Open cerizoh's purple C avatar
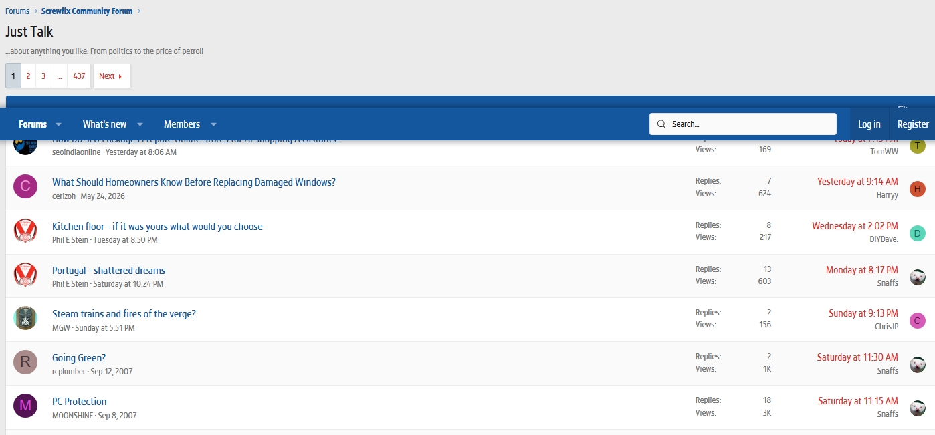Viewport: 935px width, 435px height. coord(25,186)
